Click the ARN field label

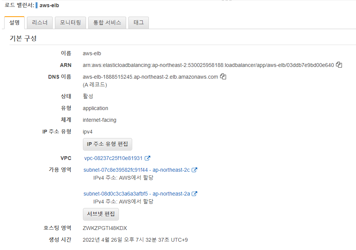click(x=66, y=65)
